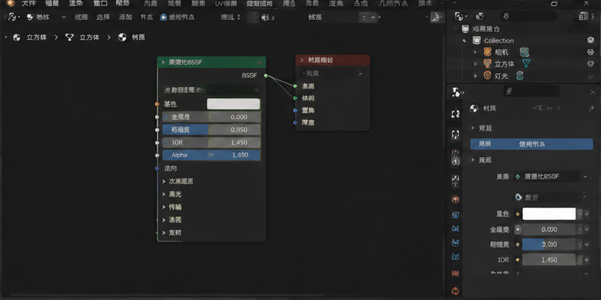Select the bottom orange tab icon in properties sidebar
This screenshot has width=601, height=300.
455,290
